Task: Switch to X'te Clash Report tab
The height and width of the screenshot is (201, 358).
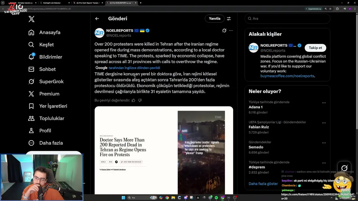Action: (x=88, y=3)
